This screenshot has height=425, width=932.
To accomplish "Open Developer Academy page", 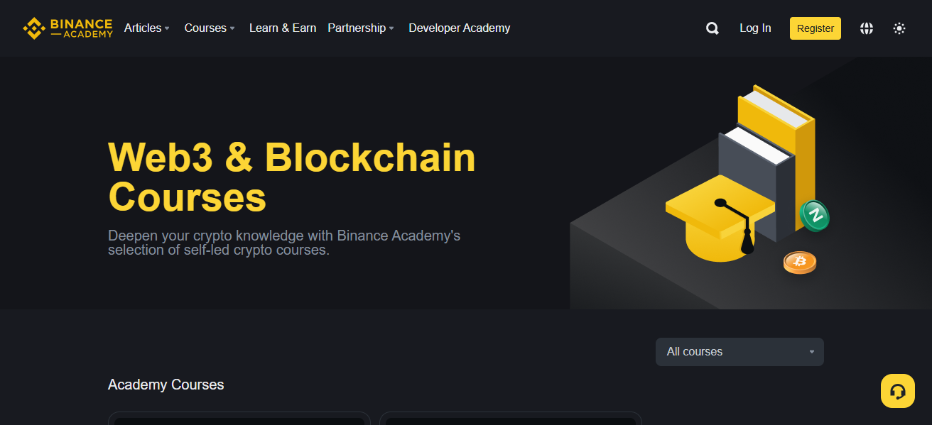I will pos(460,28).
